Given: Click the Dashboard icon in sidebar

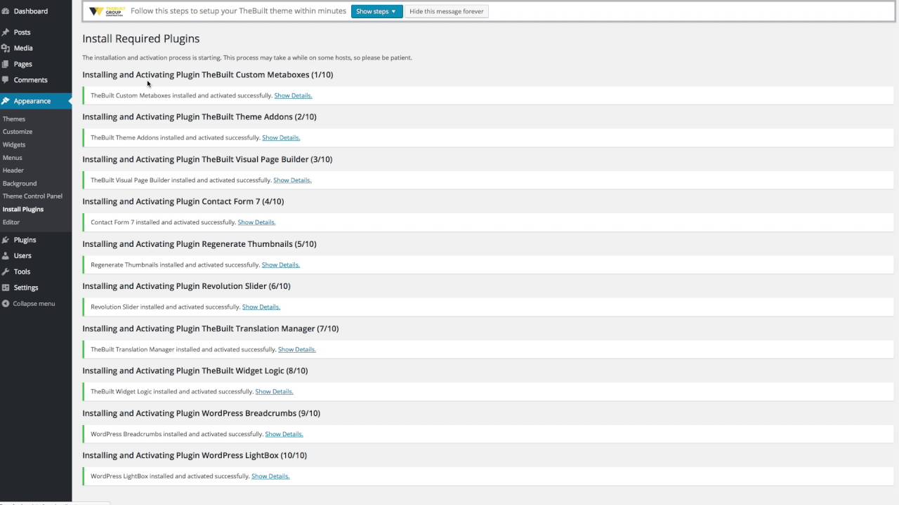Looking at the screenshot, I should pos(6,11).
